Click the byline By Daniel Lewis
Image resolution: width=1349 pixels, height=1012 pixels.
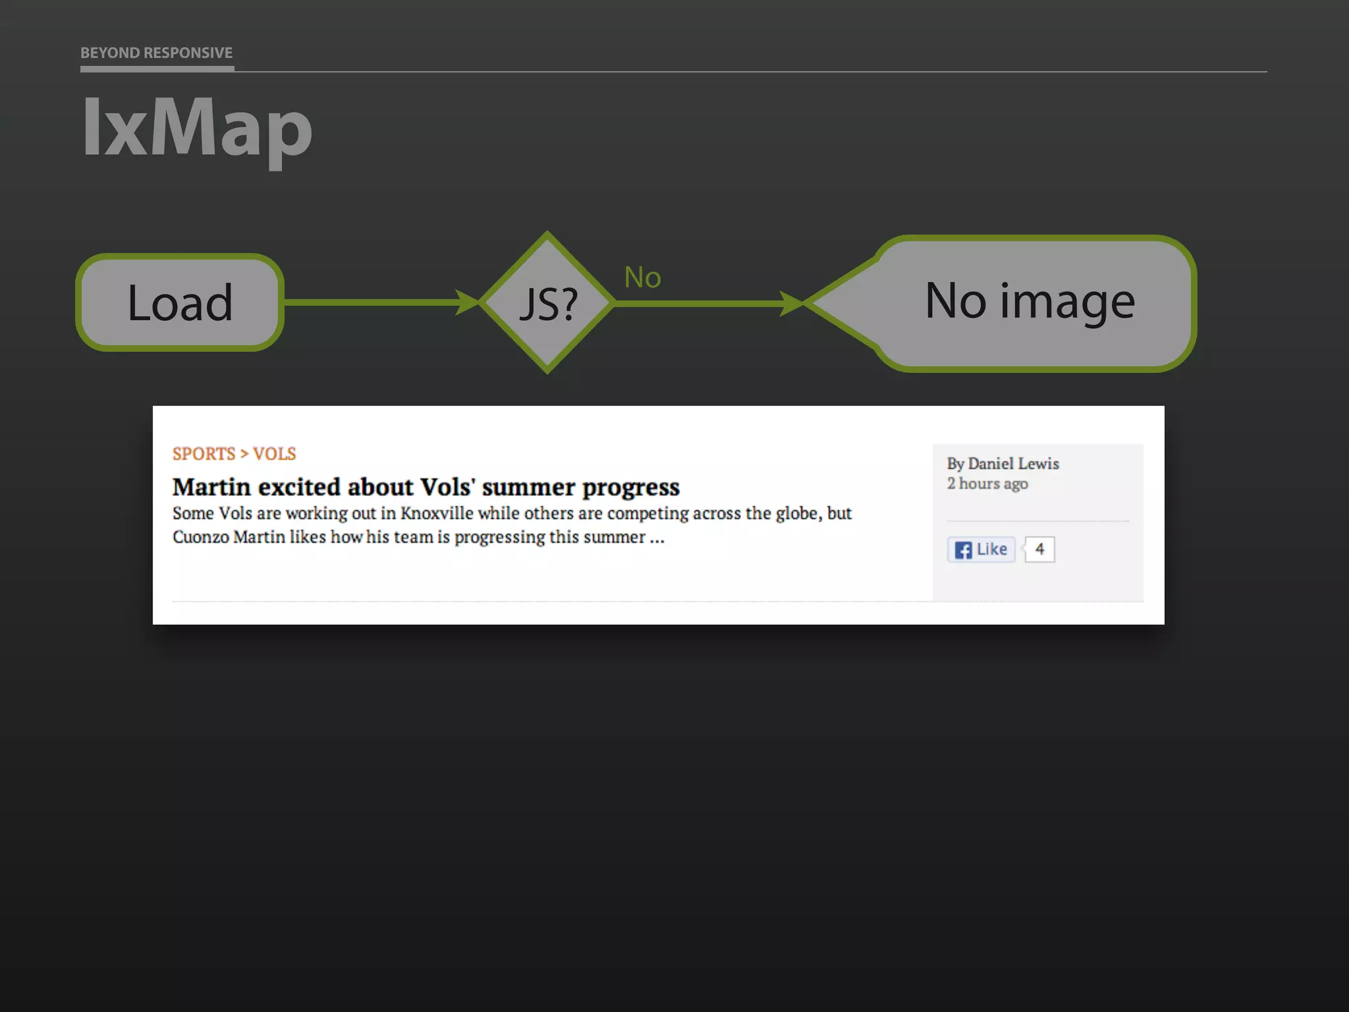1003,463
